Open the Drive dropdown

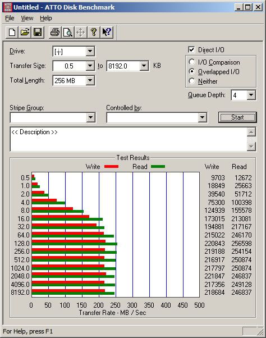(x=90, y=52)
